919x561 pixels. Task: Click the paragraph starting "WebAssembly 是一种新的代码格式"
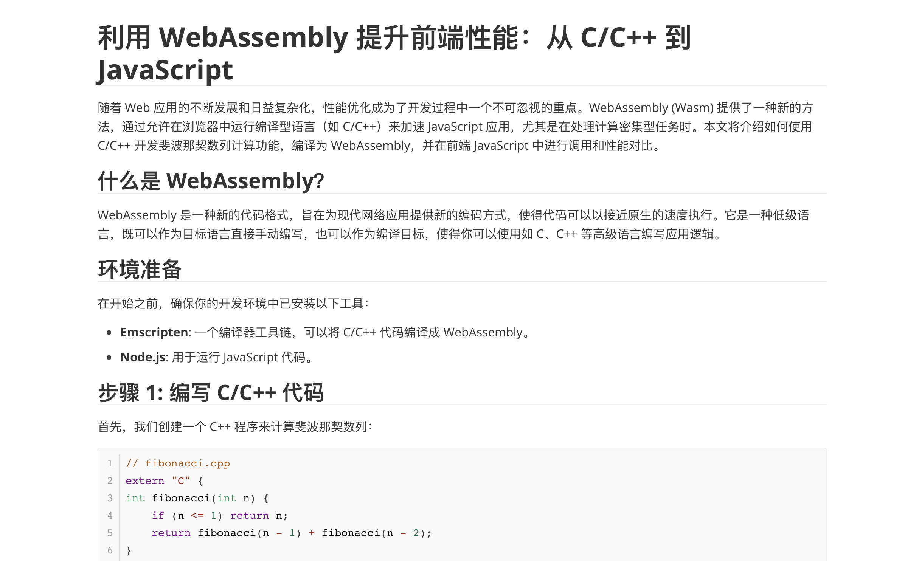(453, 225)
